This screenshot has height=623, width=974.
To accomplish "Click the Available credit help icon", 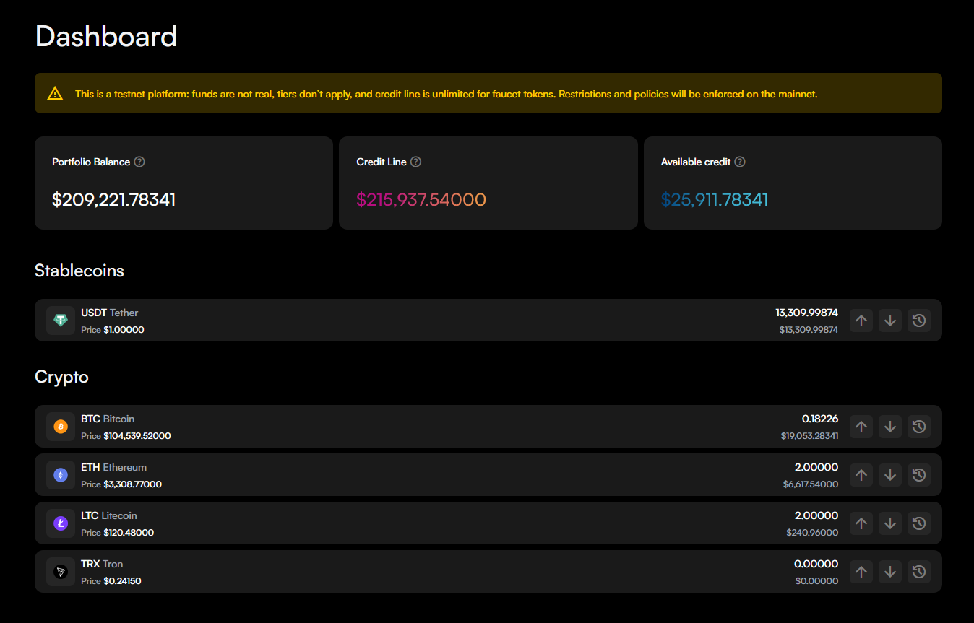I will point(739,162).
